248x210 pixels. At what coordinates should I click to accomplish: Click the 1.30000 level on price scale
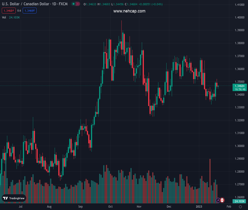(x=239, y=146)
